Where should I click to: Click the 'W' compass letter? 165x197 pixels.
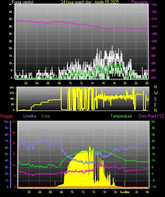(156, 93)
